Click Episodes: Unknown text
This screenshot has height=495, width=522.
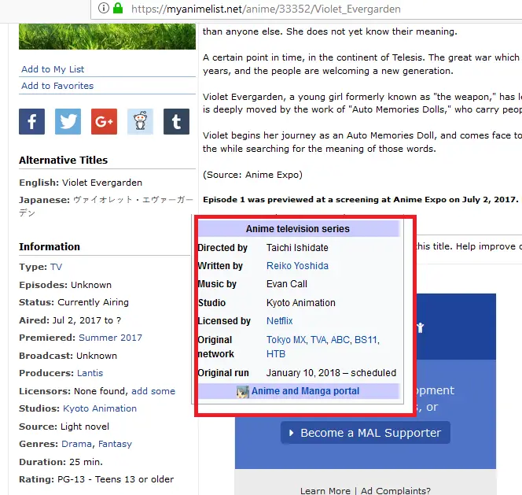(65, 285)
